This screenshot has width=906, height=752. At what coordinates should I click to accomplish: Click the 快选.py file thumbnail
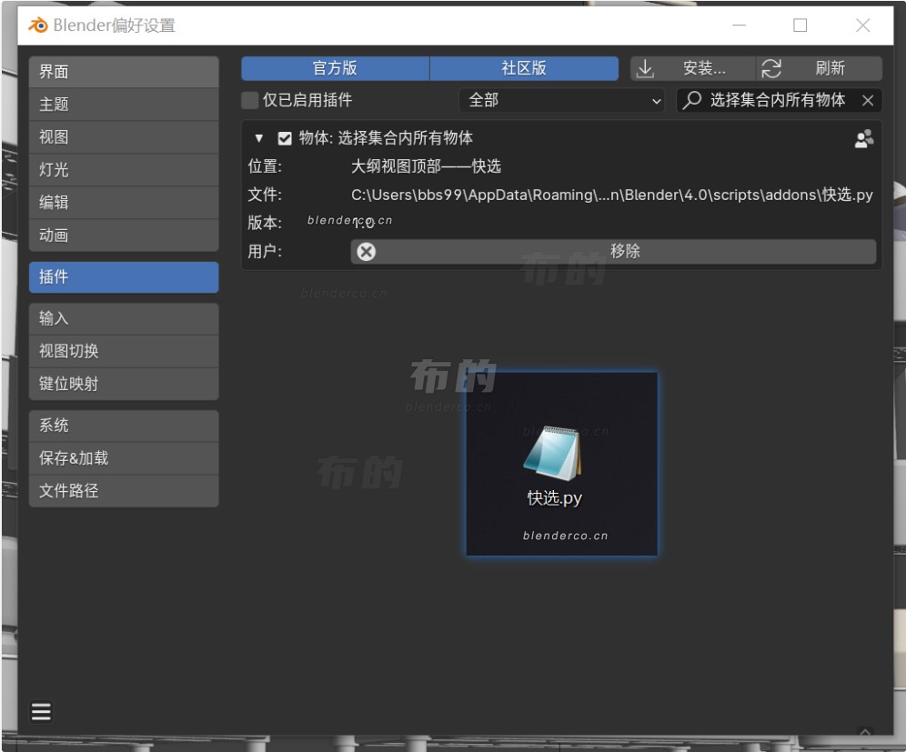[561, 464]
